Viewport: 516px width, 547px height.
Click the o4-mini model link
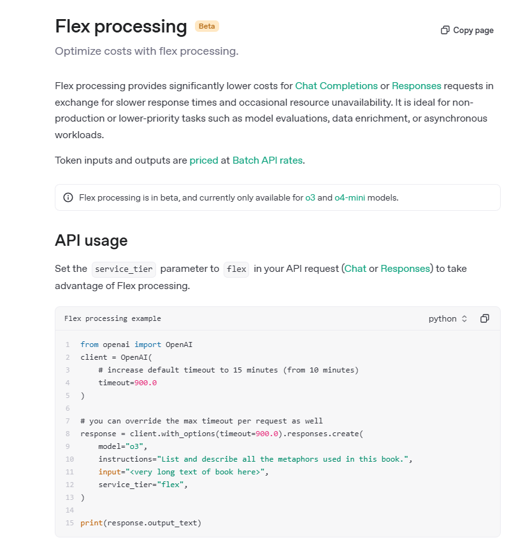click(x=350, y=197)
